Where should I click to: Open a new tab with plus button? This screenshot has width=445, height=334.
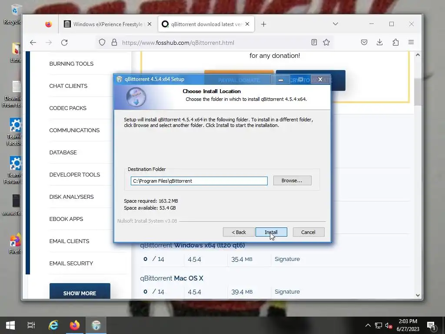click(x=263, y=24)
